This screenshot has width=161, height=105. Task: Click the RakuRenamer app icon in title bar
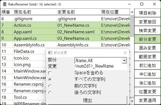tap(5, 4)
